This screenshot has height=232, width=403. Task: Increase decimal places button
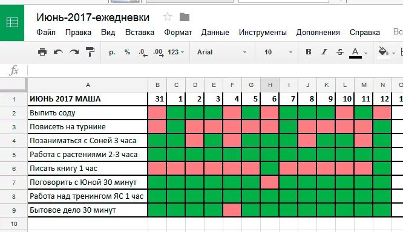[x=159, y=53]
